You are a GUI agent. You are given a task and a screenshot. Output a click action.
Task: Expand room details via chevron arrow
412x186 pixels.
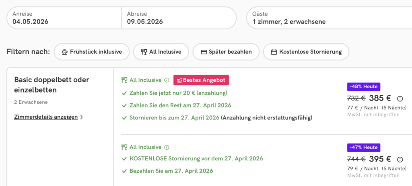pos(82,117)
